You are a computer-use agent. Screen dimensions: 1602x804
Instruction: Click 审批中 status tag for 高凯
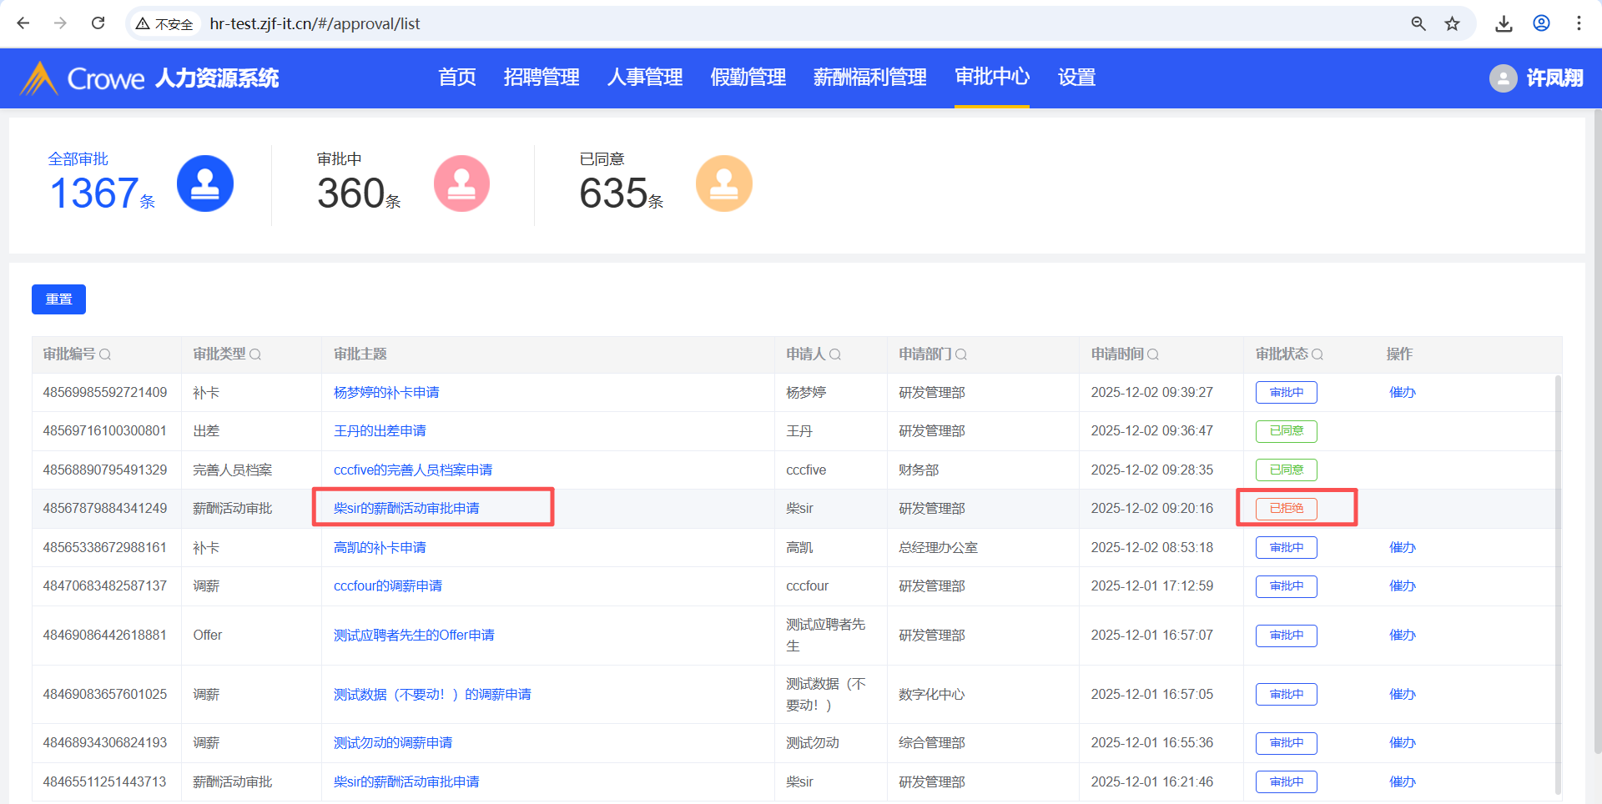coord(1287,548)
